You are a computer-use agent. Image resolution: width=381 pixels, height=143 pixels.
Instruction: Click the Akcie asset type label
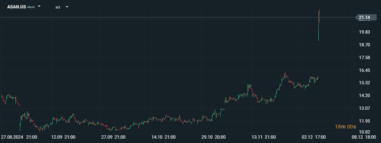tap(31, 7)
